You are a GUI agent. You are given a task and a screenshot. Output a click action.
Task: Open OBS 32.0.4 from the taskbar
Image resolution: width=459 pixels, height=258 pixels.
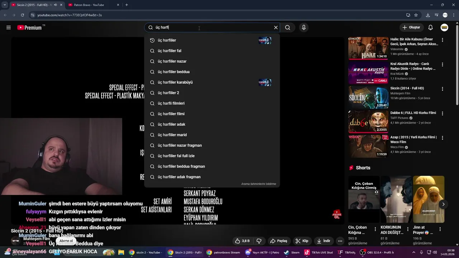click(x=377, y=252)
